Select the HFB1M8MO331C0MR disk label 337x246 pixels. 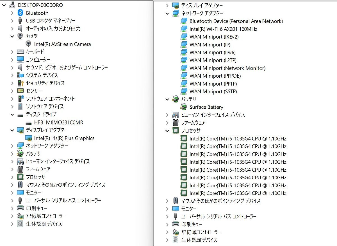point(59,123)
